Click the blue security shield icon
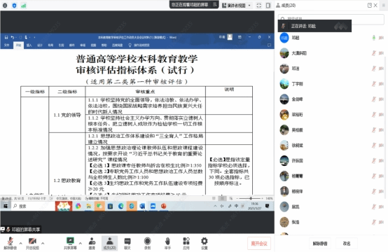 point(14,6)
